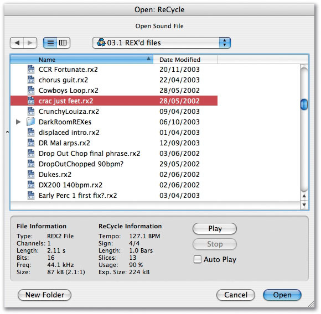Select Early Perc 1 first fix?.rx2 name
This screenshot has height=314, width=321.
tap(78, 196)
